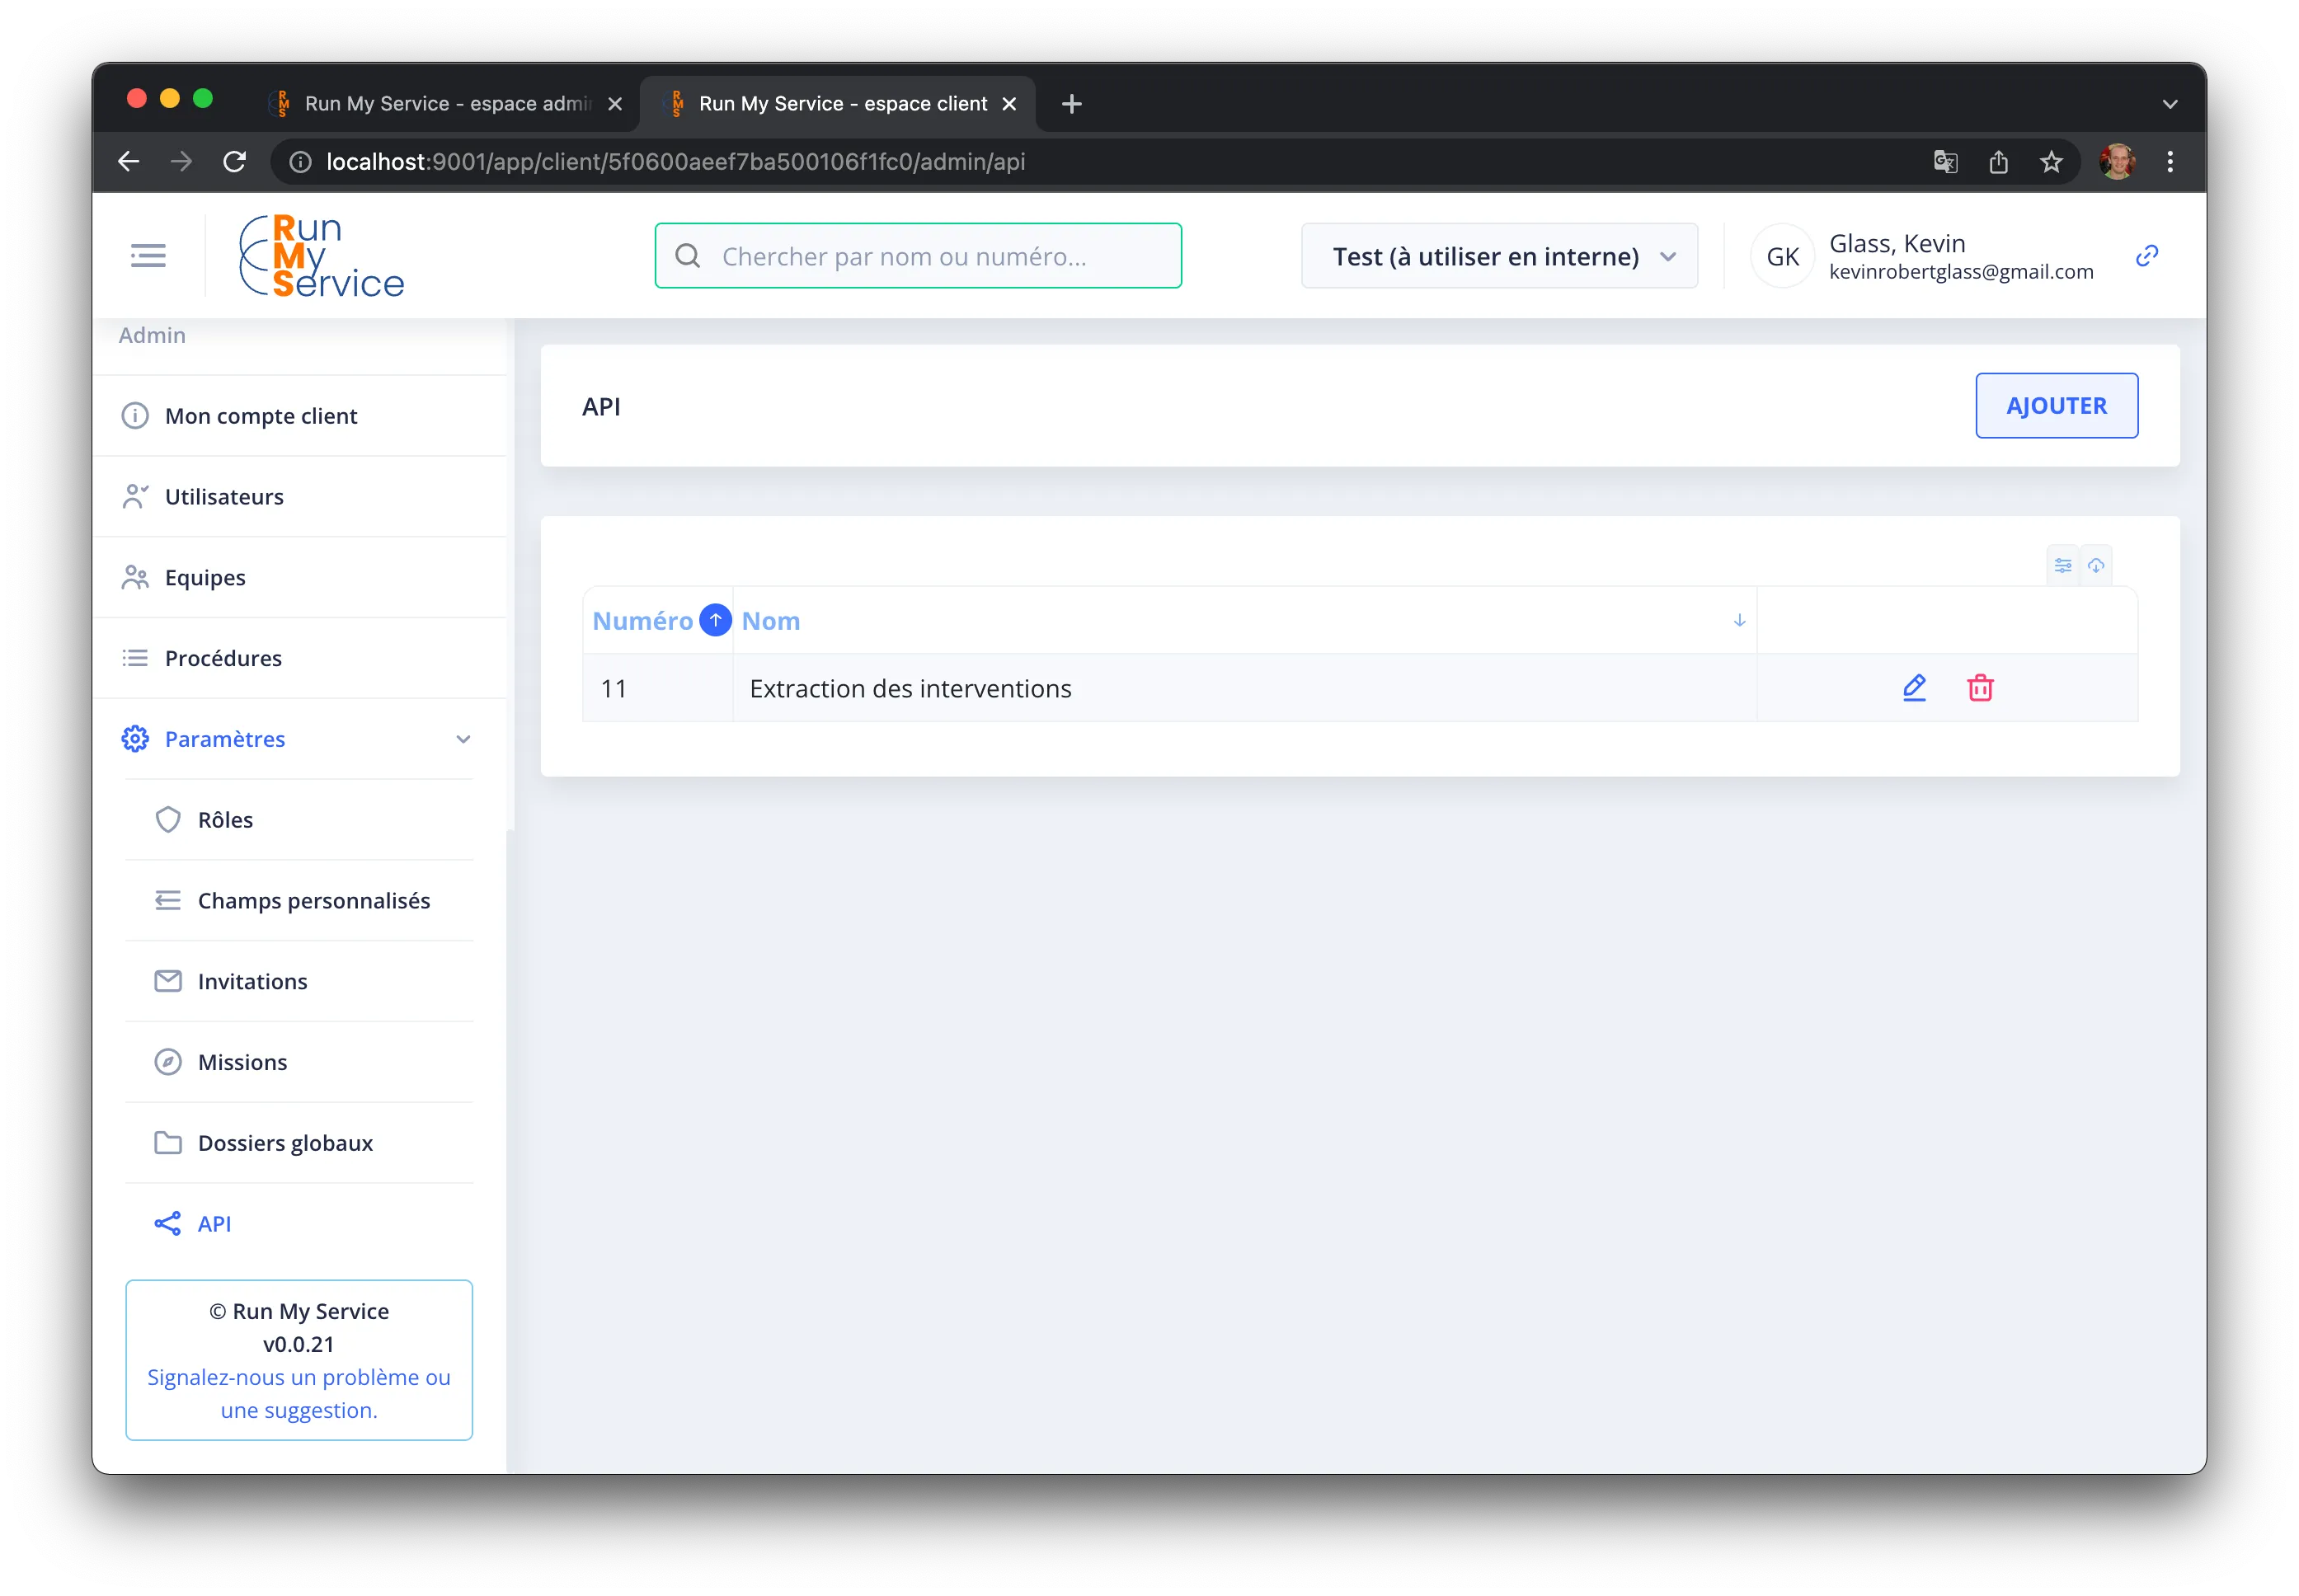
Task: Click Signalez-nous un problème link
Action: 299,1393
